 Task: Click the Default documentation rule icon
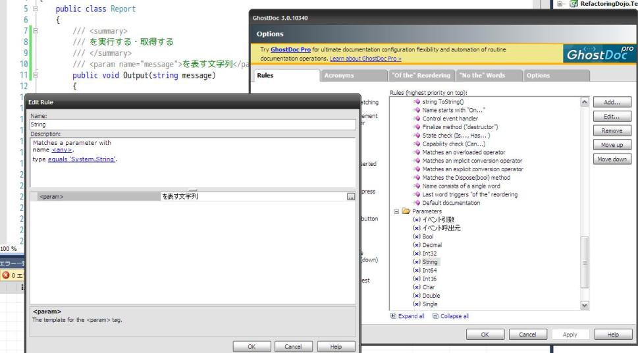point(417,203)
